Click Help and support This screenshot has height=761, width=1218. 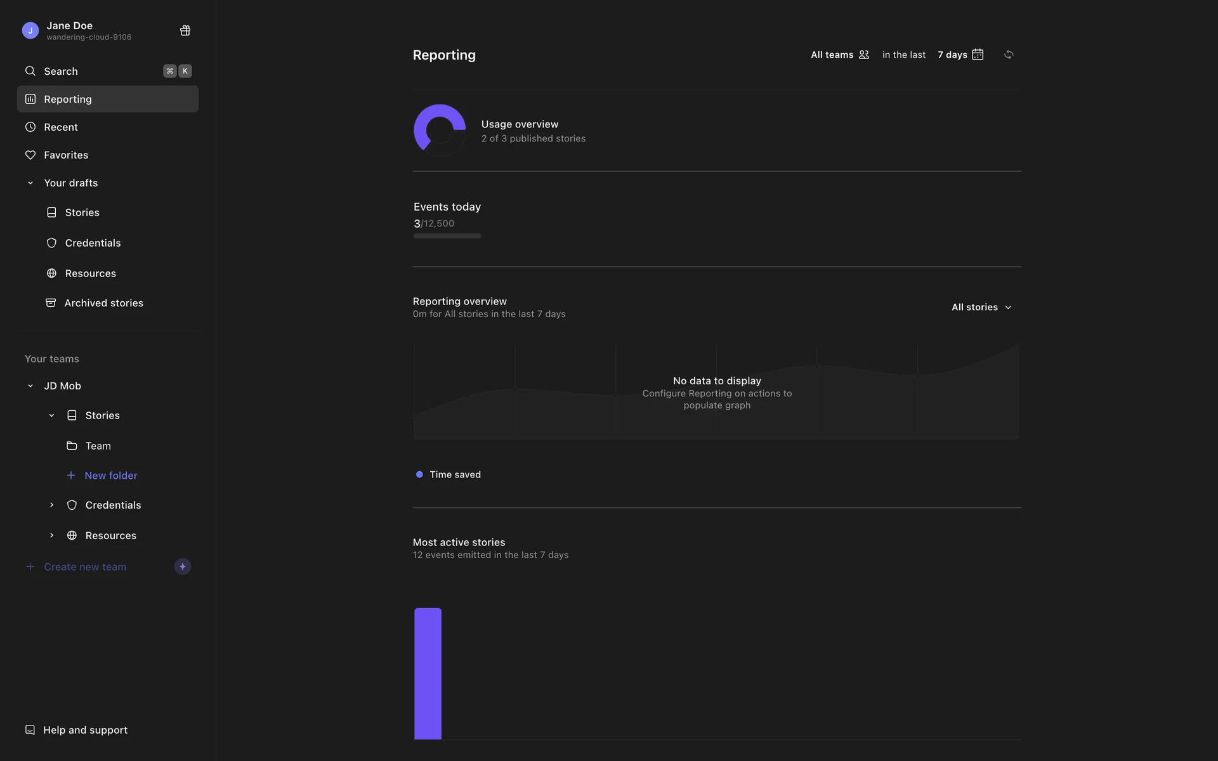(85, 730)
